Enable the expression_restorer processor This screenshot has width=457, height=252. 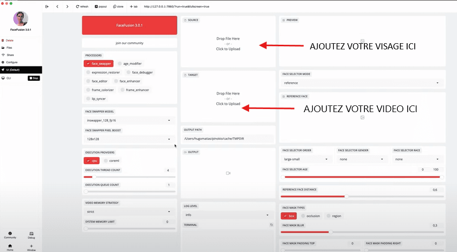click(x=103, y=72)
